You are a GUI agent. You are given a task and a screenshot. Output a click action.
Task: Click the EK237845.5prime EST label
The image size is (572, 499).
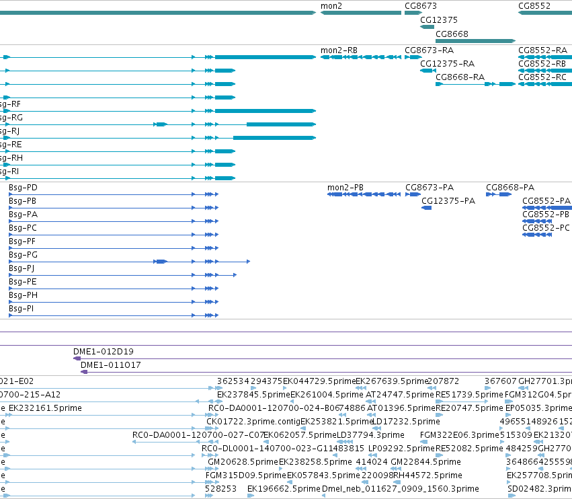coord(253,395)
